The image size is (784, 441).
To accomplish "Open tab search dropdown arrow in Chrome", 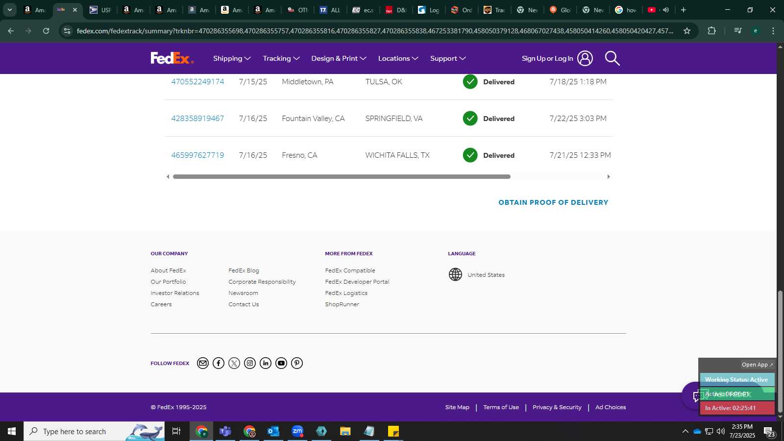I will 9,10.
